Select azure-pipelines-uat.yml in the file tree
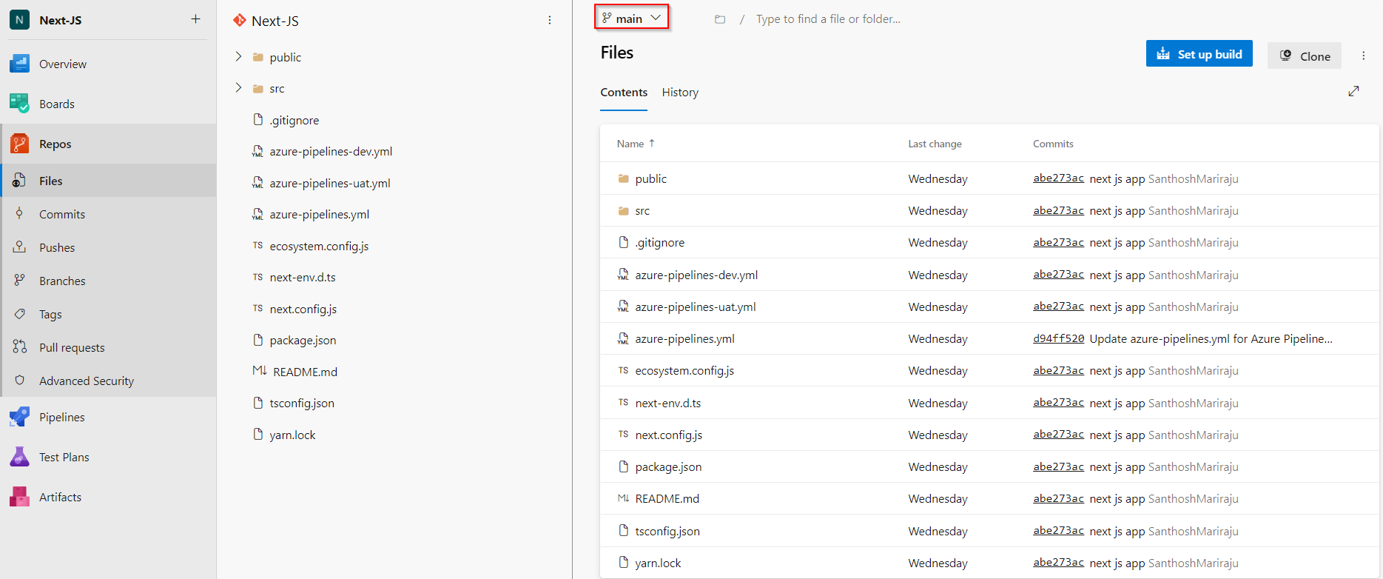Screen dimensions: 1383x579 point(330,183)
